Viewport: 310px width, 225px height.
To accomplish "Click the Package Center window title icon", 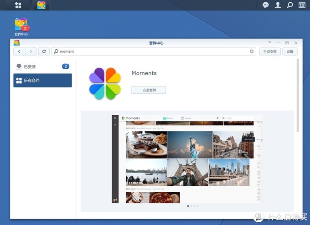I will (x=17, y=43).
